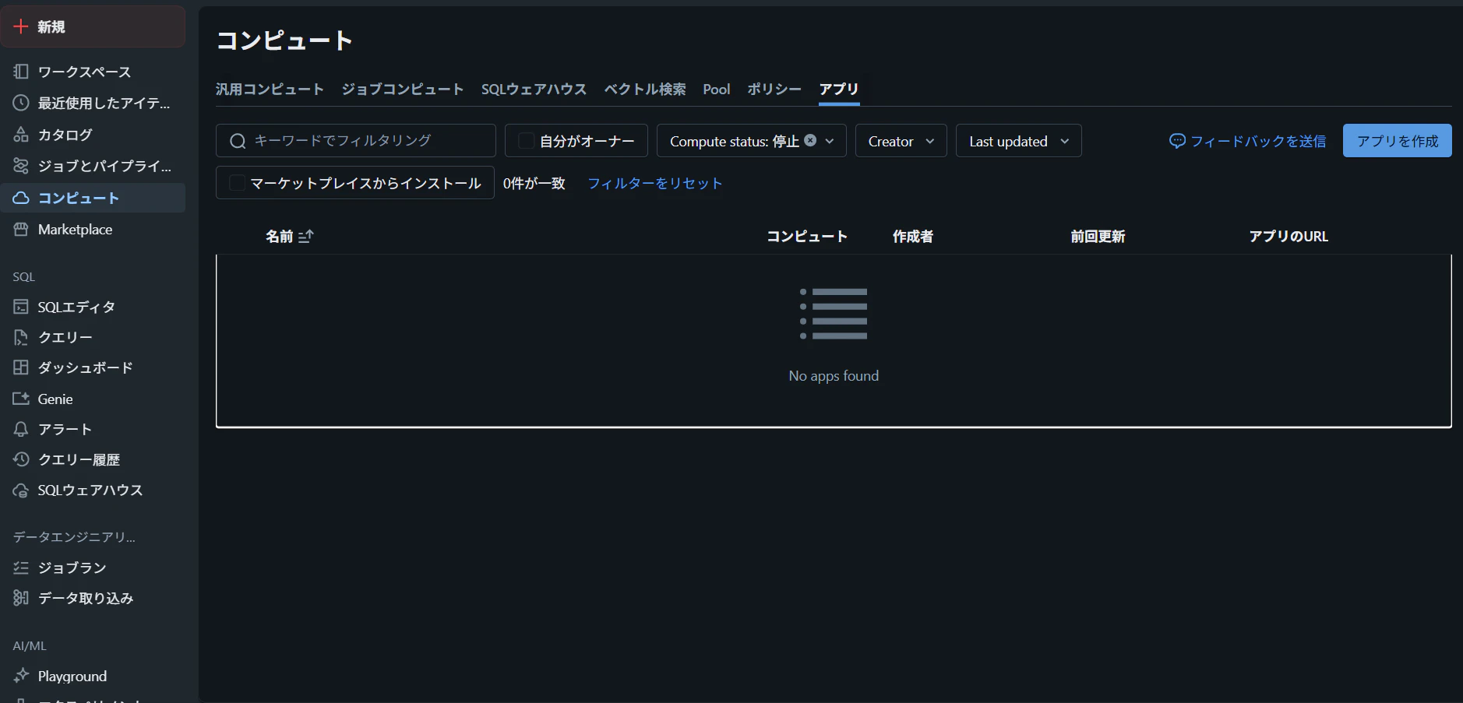
Task: Open the Compute status dropdown chevron
Action: click(x=830, y=141)
